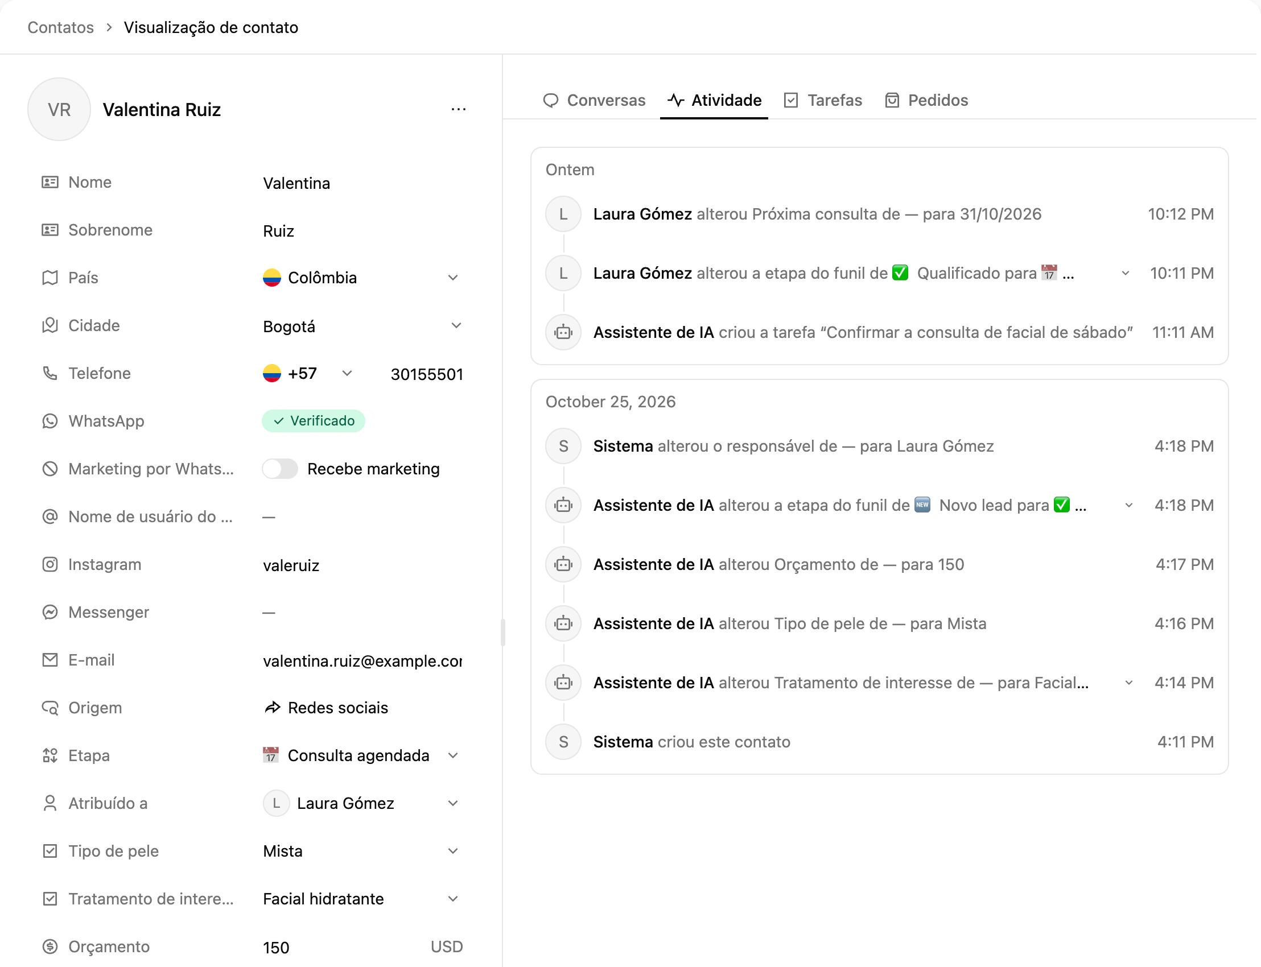Click the Messenger logo icon
This screenshot has height=967, width=1261.
point(50,613)
